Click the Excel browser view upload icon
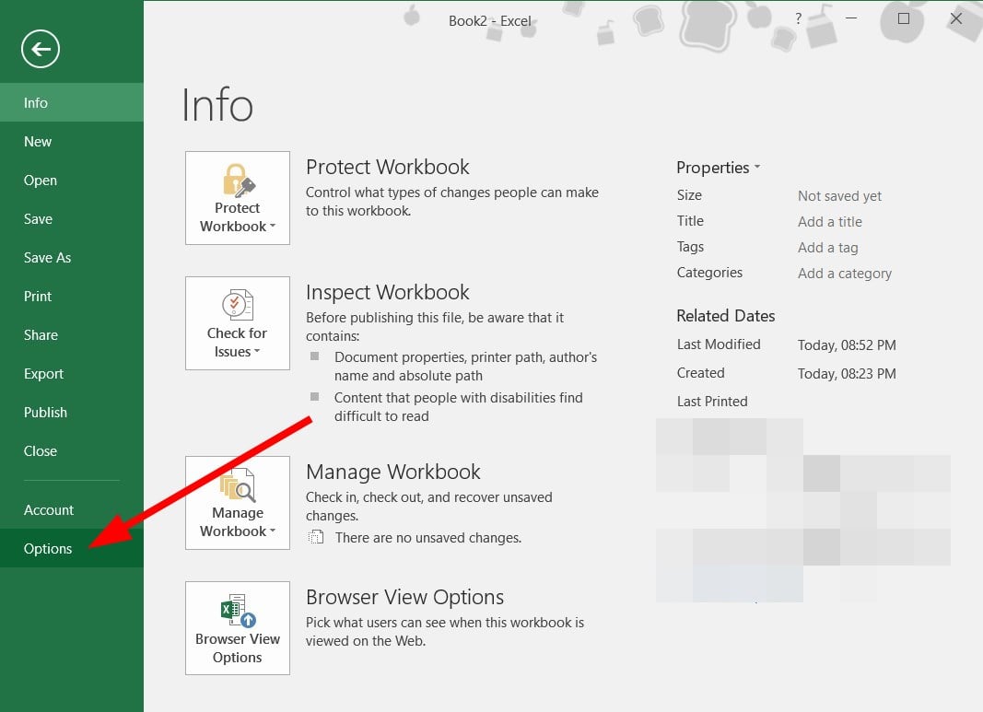983x712 pixels. (x=238, y=611)
